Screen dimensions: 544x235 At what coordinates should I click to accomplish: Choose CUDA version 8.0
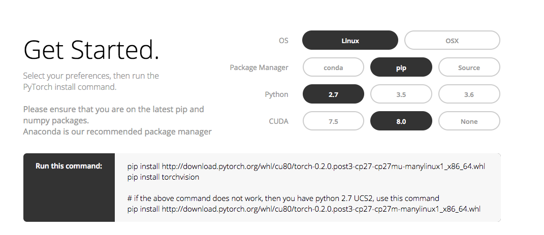click(x=401, y=121)
